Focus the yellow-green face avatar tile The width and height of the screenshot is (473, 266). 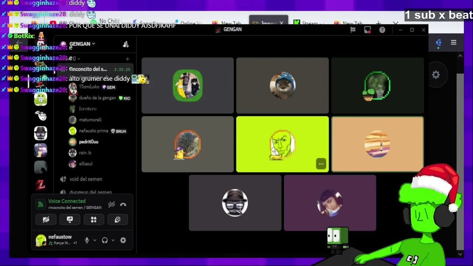click(x=282, y=144)
